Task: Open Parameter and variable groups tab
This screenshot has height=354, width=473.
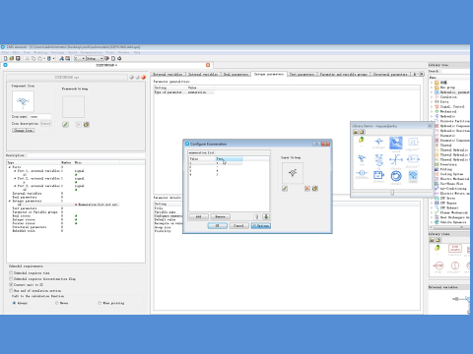Action: [344, 75]
